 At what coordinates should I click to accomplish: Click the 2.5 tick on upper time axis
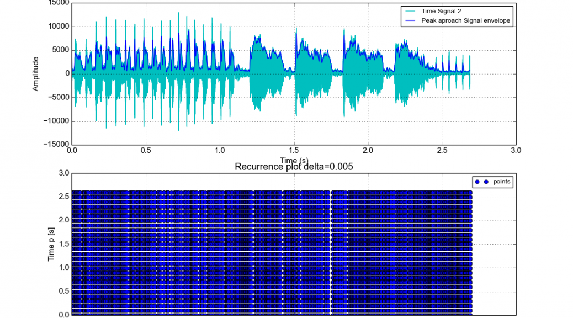[442, 150]
